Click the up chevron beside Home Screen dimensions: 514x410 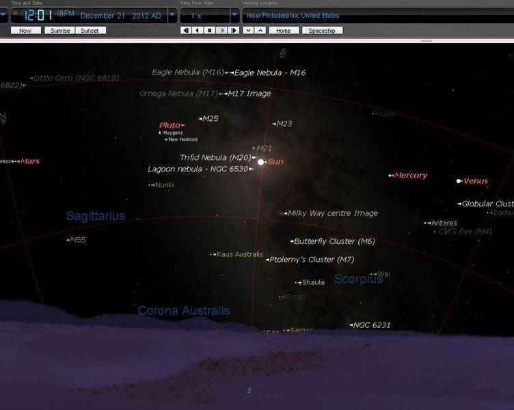pyautogui.click(x=260, y=31)
